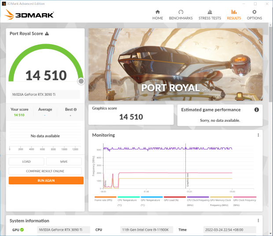
Task: Open the Options tab
Action: click(255, 15)
